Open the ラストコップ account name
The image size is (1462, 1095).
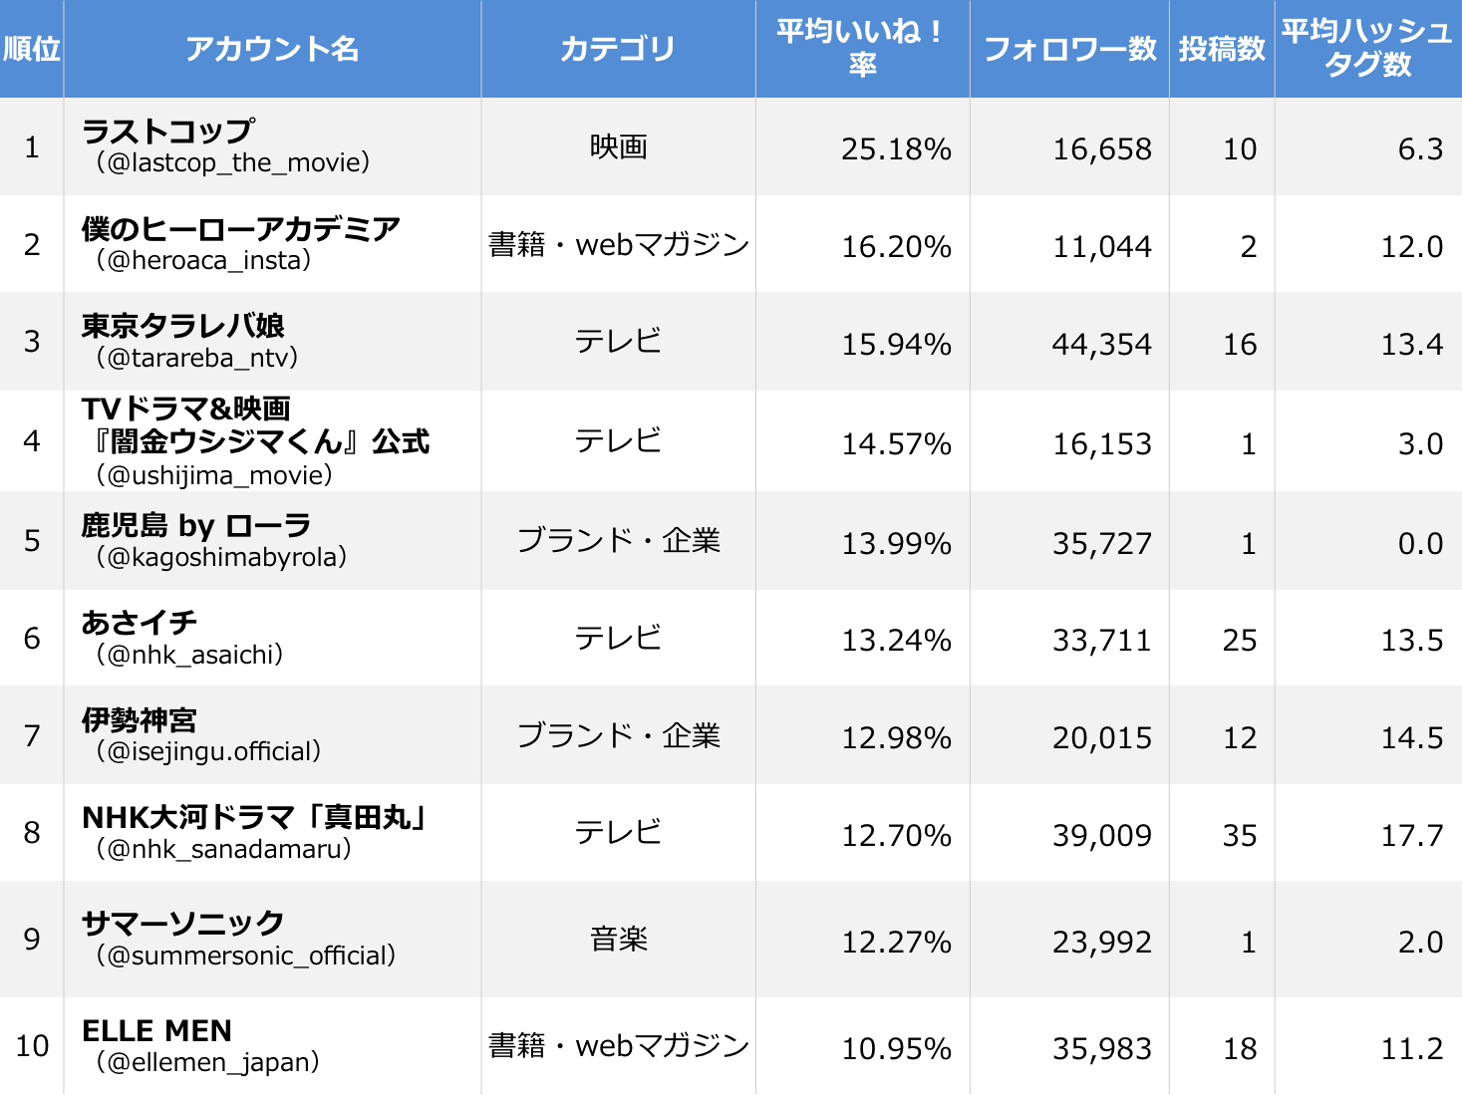[x=167, y=131]
